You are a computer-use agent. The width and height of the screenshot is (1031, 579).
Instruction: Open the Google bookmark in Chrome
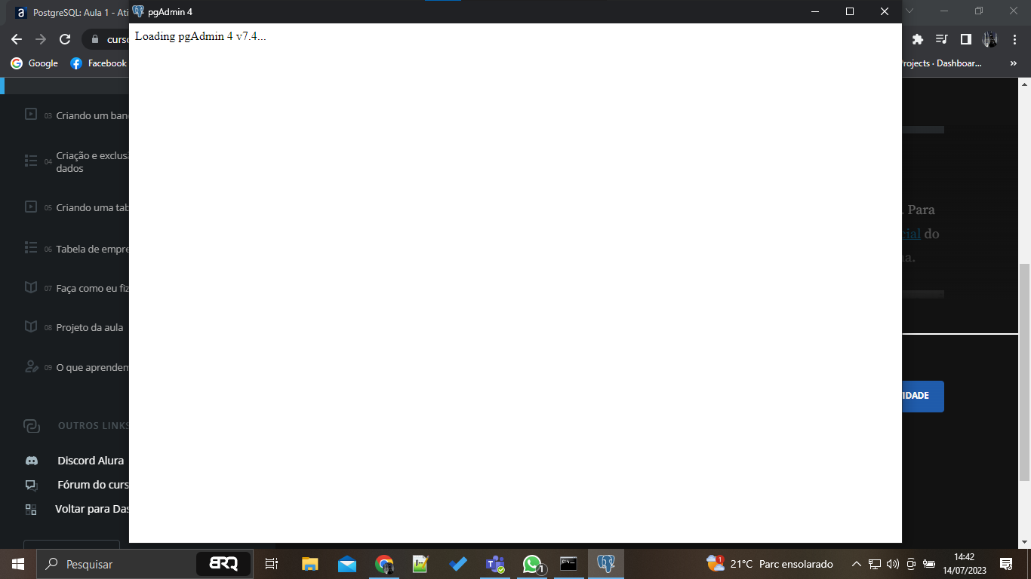(x=34, y=63)
